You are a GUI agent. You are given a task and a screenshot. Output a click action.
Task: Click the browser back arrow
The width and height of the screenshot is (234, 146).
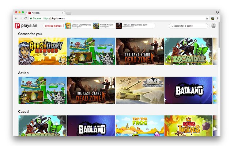pos(16,18)
